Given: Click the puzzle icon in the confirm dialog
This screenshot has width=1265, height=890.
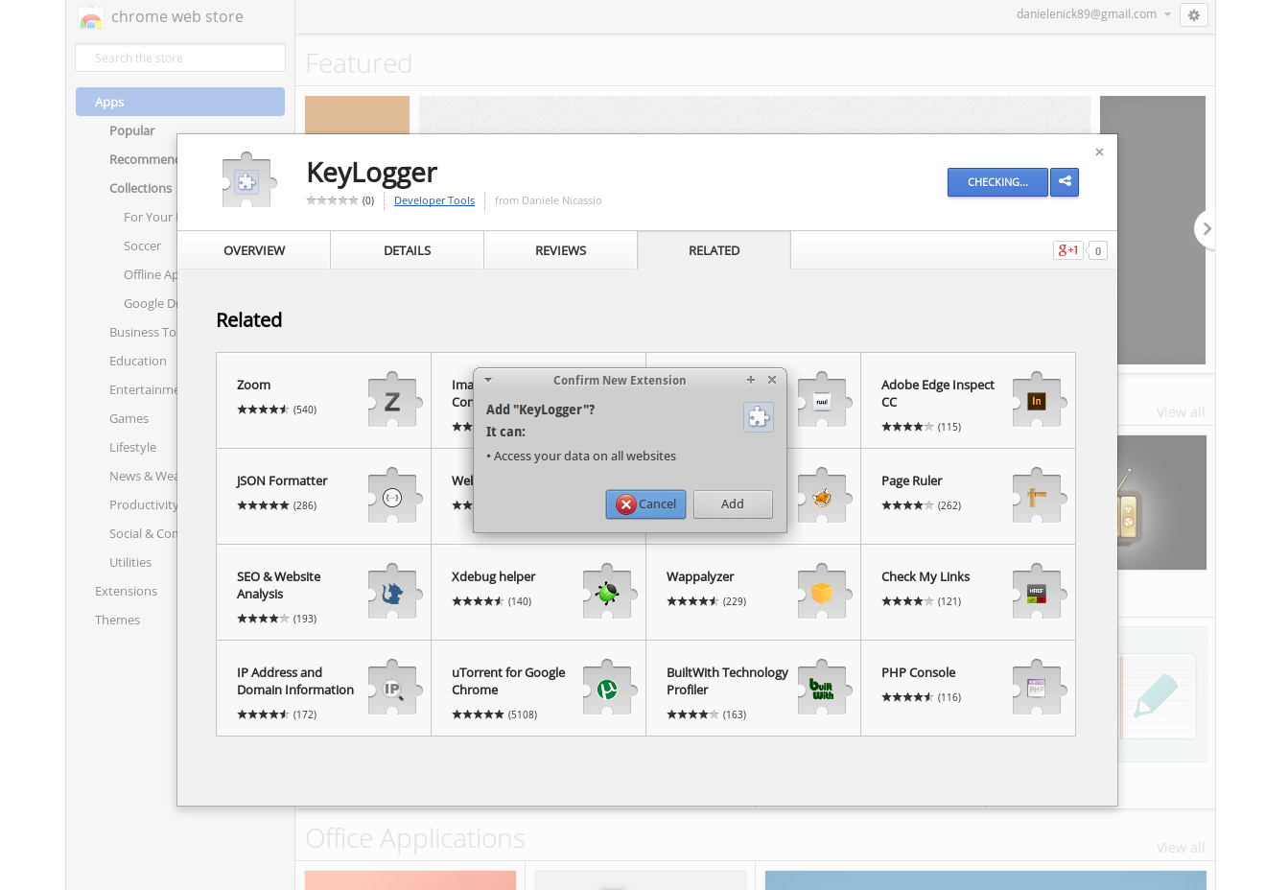Looking at the screenshot, I should [x=759, y=417].
